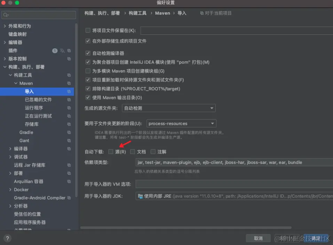Toggle 项目重新加载时保持源文件夹 checkbox
The image size is (333, 245).
tap(88, 80)
